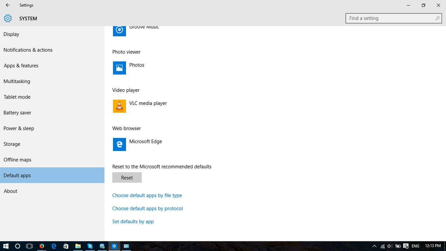The width and height of the screenshot is (446, 251).
Task: Click the search magnifier in Find a setting
Action: pos(437,18)
